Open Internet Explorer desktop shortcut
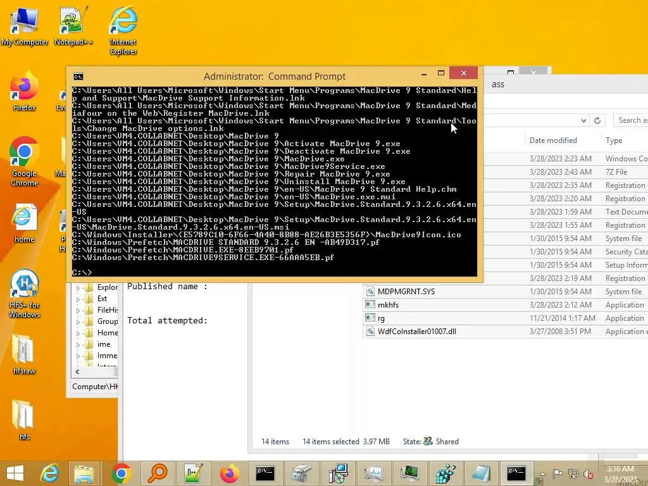The height and width of the screenshot is (486, 648). pos(123,30)
